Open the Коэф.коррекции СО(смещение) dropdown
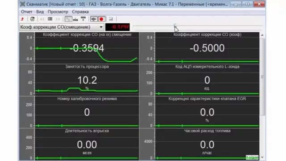The width and height of the screenshot is (286, 161). coord(62,27)
